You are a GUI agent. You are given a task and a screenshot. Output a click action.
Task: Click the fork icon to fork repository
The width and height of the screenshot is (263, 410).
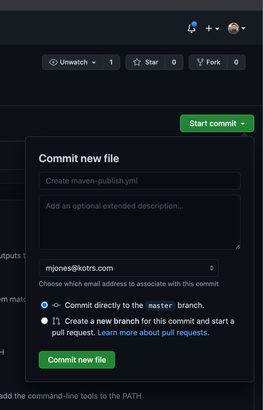pyautogui.click(x=200, y=62)
